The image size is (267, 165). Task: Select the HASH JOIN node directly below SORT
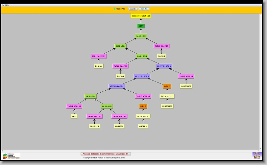click(x=141, y=36)
